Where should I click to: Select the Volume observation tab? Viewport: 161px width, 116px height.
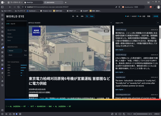pos(11,51)
